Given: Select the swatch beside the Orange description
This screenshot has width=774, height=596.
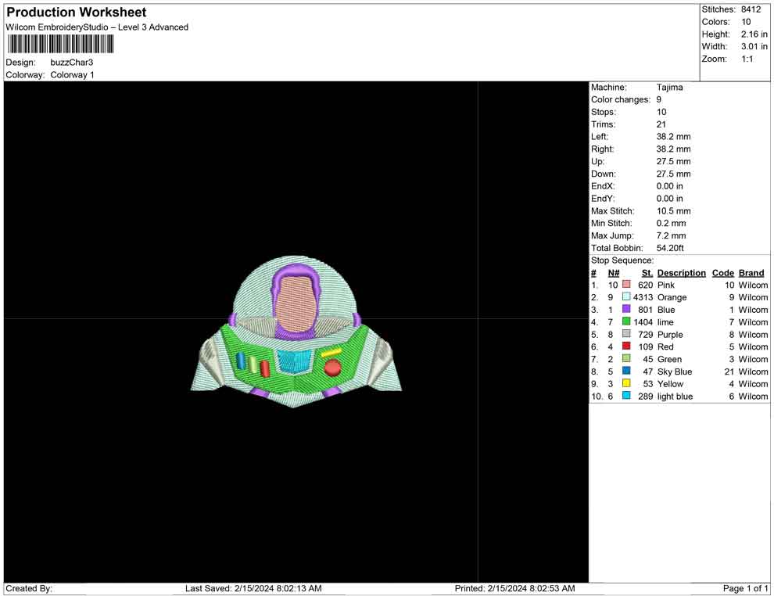Looking at the screenshot, I should click(626, 298).
